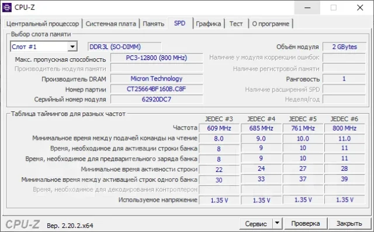This screenshot has width=374, height=232.
Task: Click the 2 GBytes module size value
Action: pos(344,47)
